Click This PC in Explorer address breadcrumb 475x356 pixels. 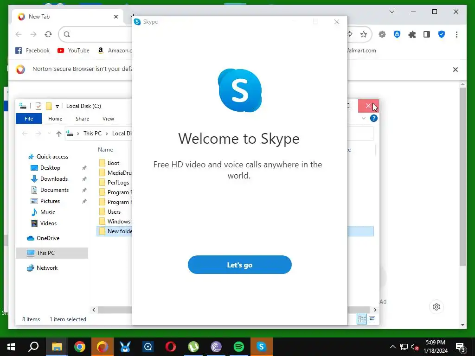[x=92, y=133]
